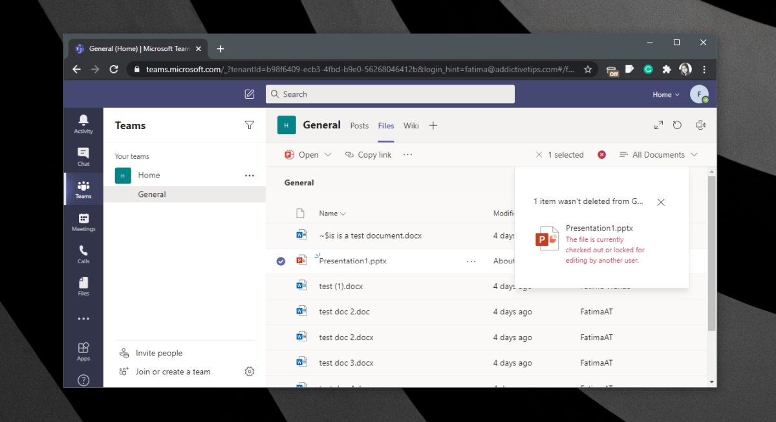The height and width of the screenshot is (422, 776).
Task: Click Presentation1.pptx PowerPoint icon in notification
Action: pos(546,239)
